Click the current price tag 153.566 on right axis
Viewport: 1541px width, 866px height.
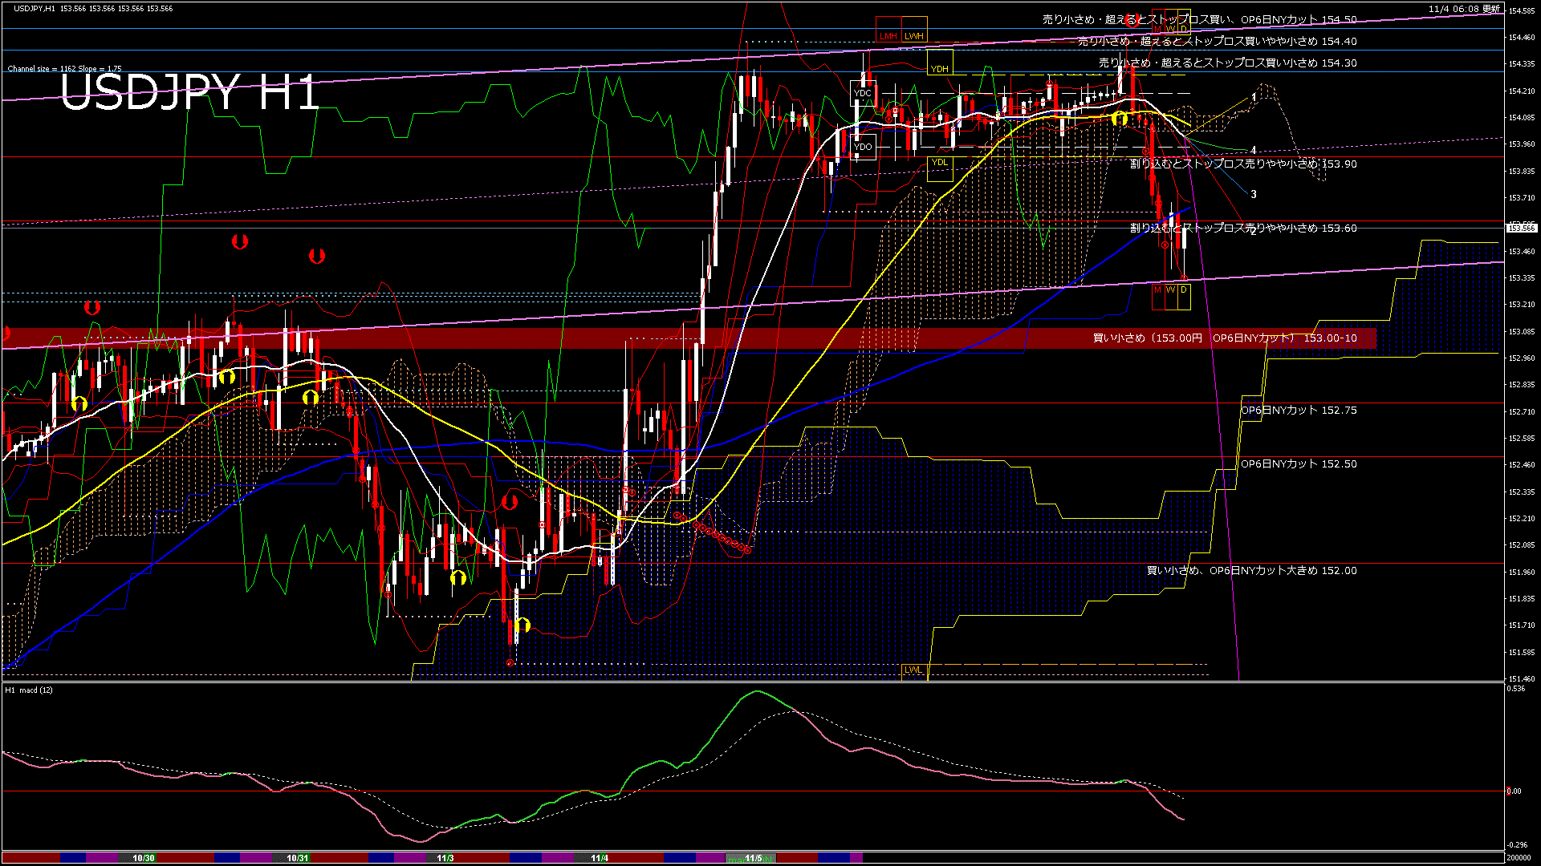pos(1521,227)
